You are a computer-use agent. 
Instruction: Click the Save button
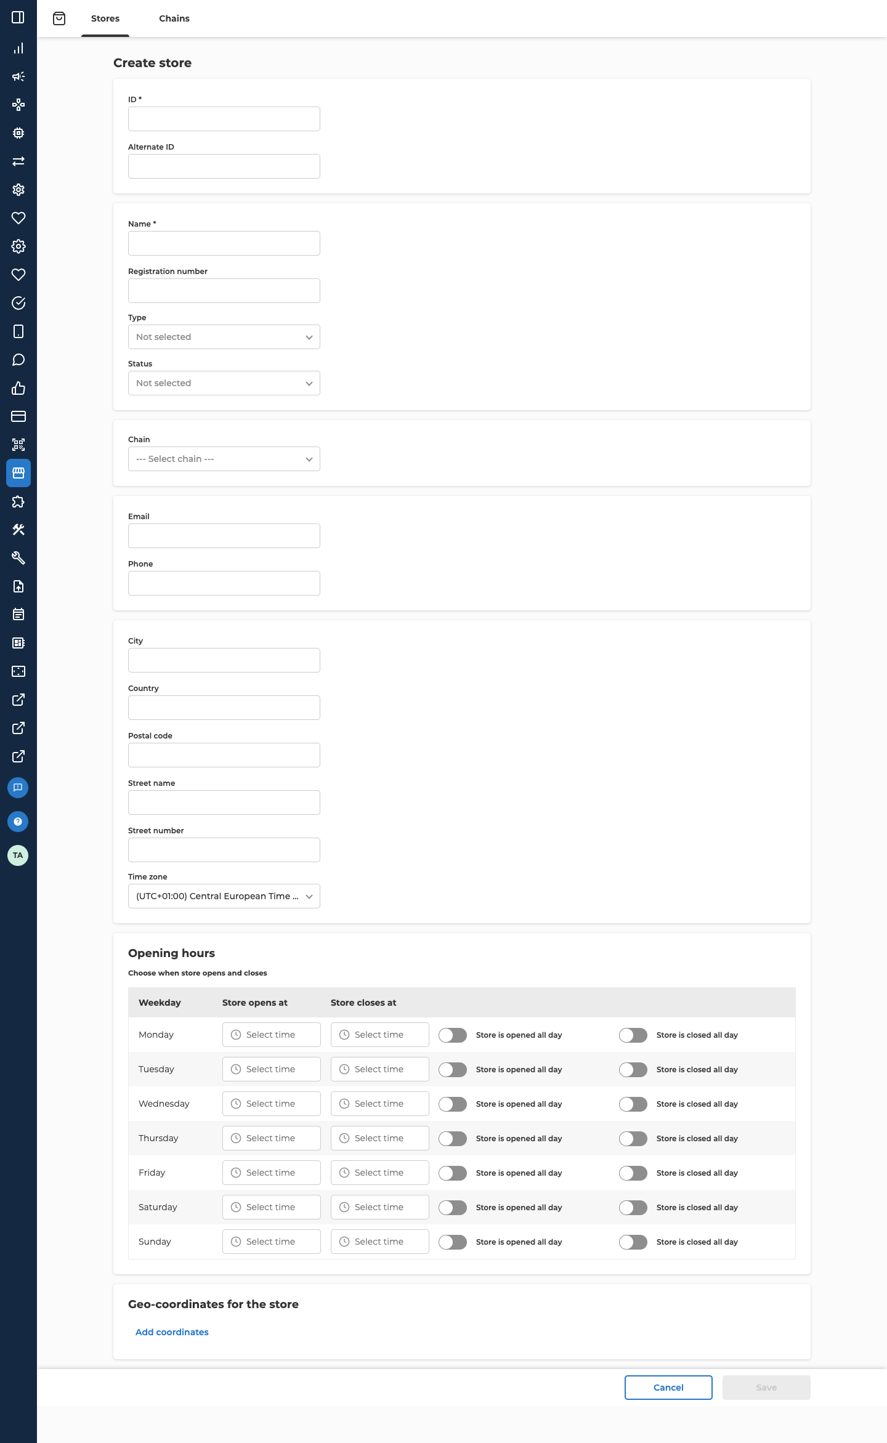tap(766, 1388)
